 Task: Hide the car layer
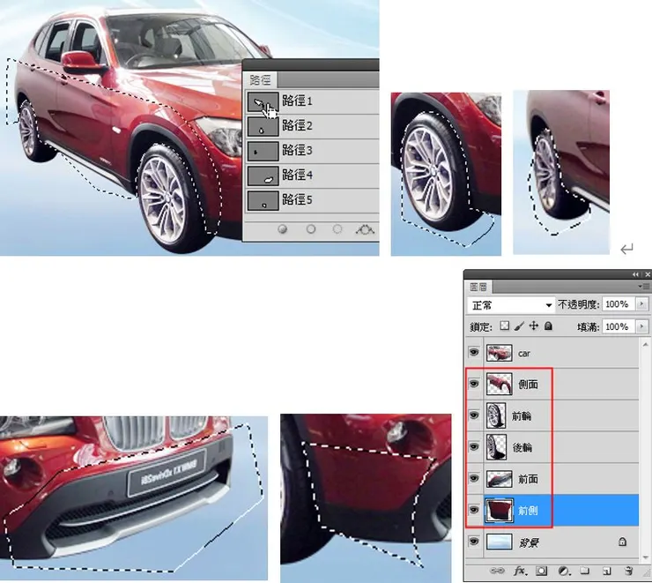coord(474,353)
